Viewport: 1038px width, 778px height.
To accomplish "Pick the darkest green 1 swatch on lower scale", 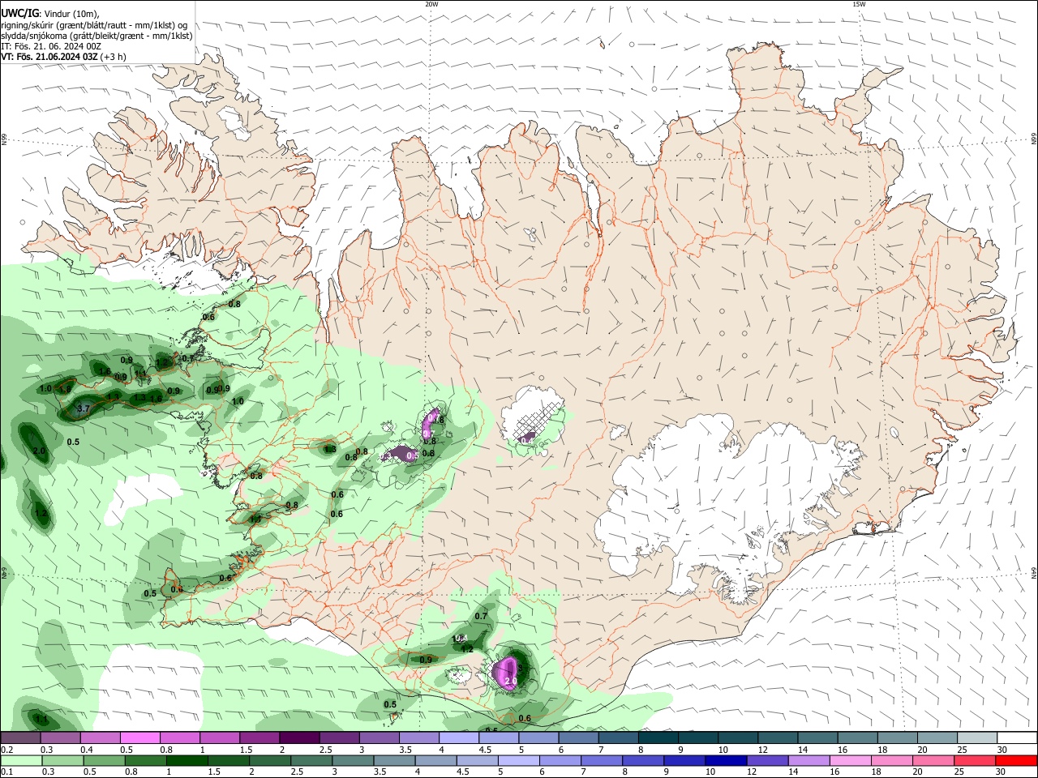I will pyautogui.click(x=187, y=760).
